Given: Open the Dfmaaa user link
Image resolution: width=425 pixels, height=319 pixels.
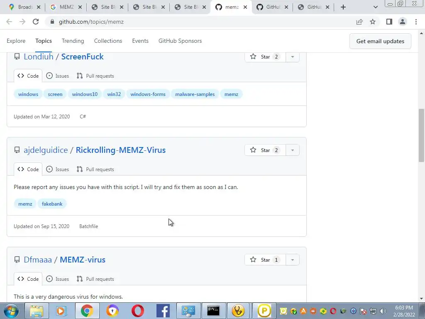Looking at the screenshot, I should click(38, 260).
